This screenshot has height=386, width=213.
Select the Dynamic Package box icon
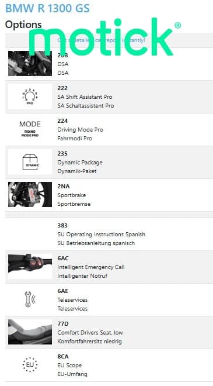click(30, 162)
